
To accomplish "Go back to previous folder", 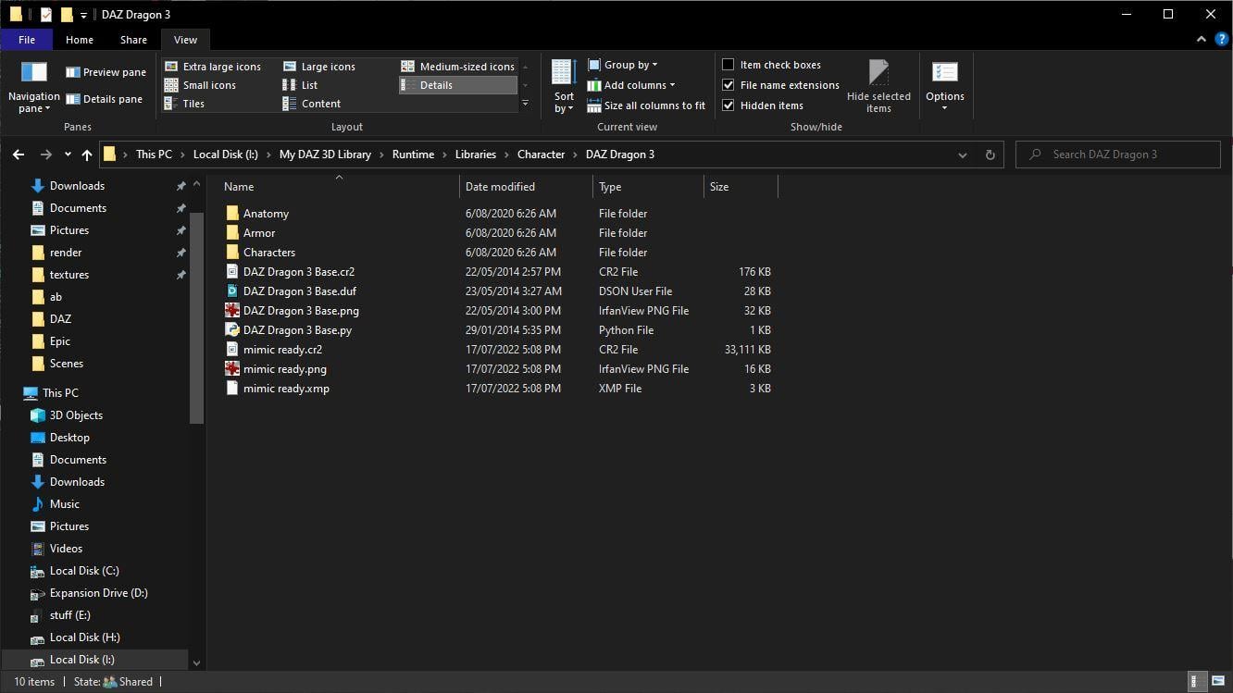I will 19,155.
